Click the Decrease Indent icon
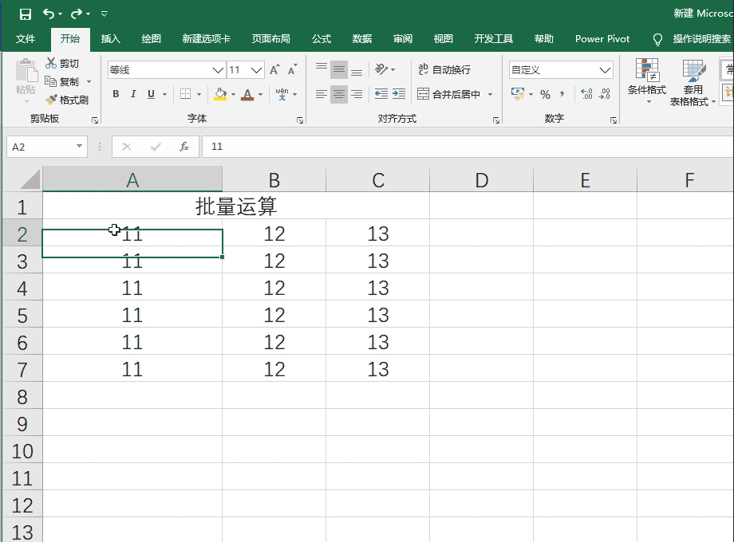Screen dimensions: 734x542 point(381,94)
